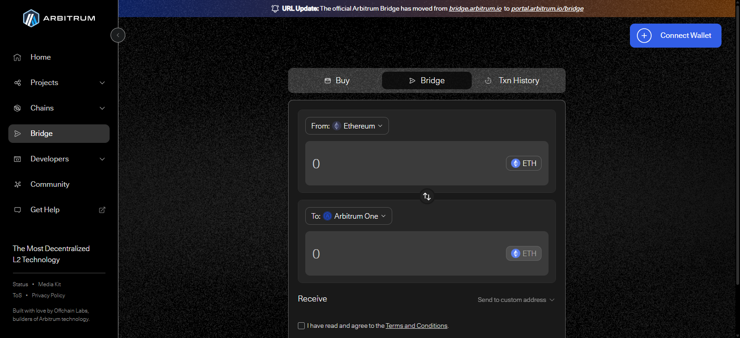The width and height of the screenshot is (740, 338).
Task: Click the external link icon beside Get Help
Action: pos(102,210)
